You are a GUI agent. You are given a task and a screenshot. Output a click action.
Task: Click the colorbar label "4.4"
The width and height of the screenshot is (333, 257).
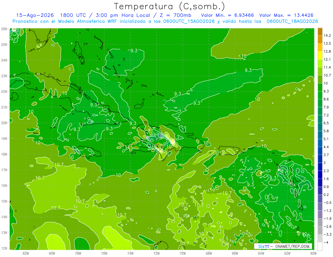327,147
